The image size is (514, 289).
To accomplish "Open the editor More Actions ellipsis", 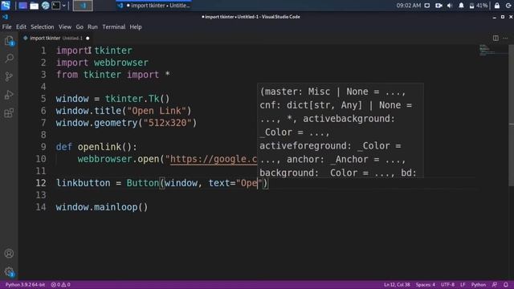I will click(505, 38).
